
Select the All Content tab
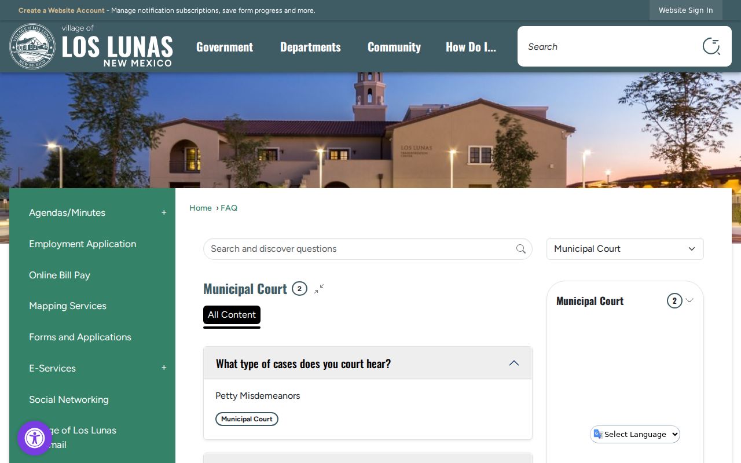(x=232, y=315)
